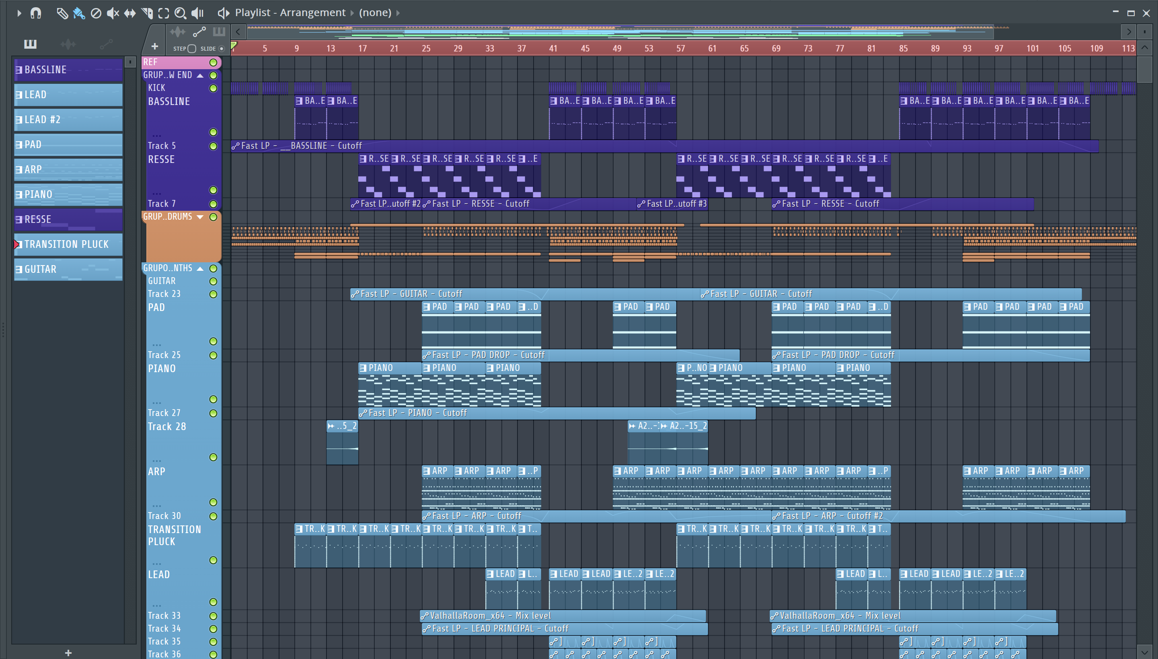This screenshot has width=1158, height=659.
Task: Open the playlist options menu arrow
Action: pos(19,13)
